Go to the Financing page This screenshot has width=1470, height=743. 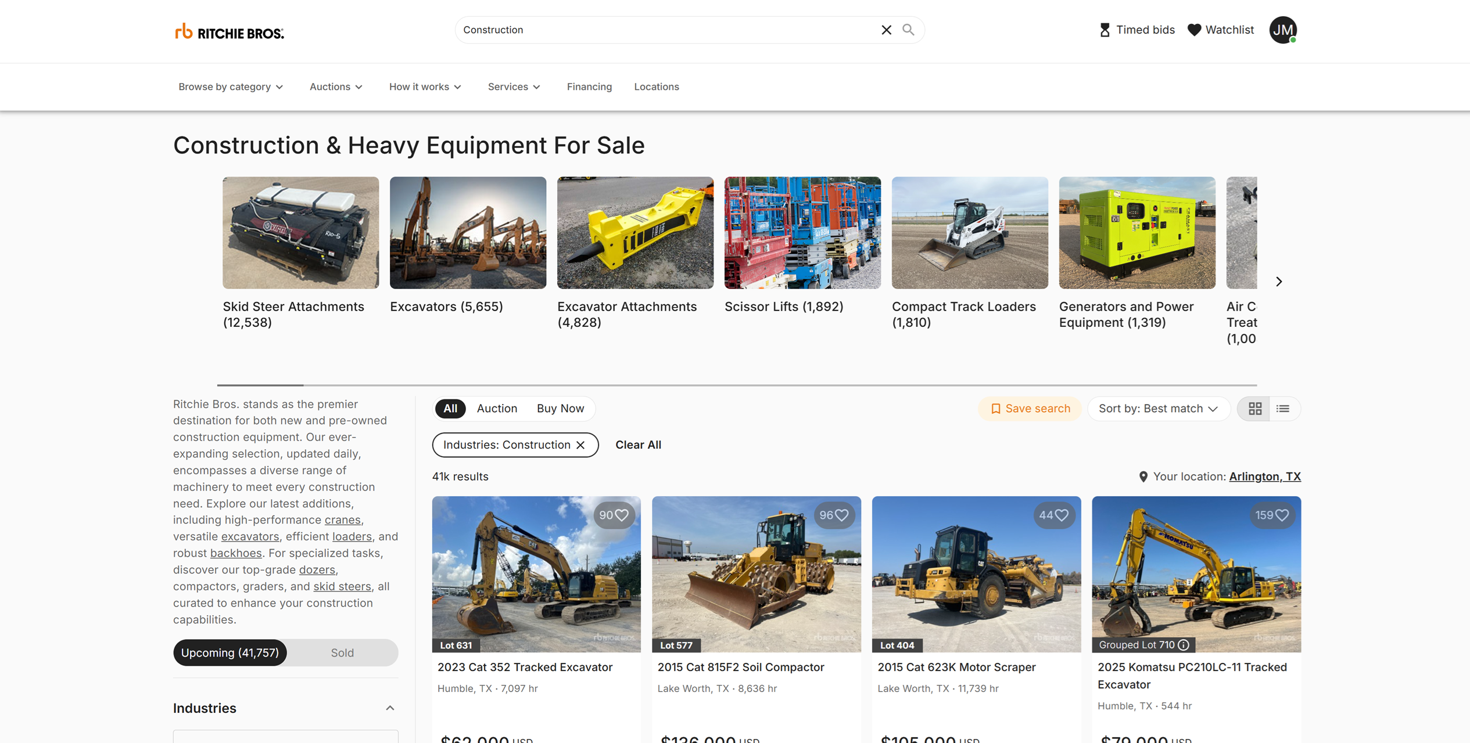[589, 86]
